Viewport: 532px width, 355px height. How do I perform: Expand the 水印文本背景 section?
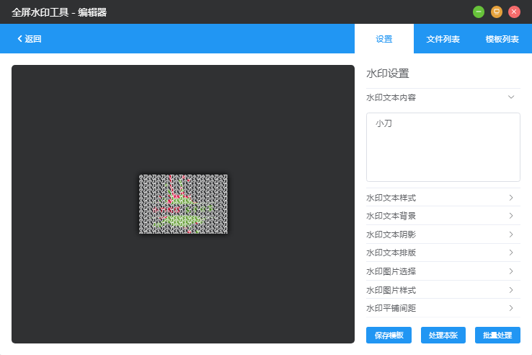(x=443, y=216)
